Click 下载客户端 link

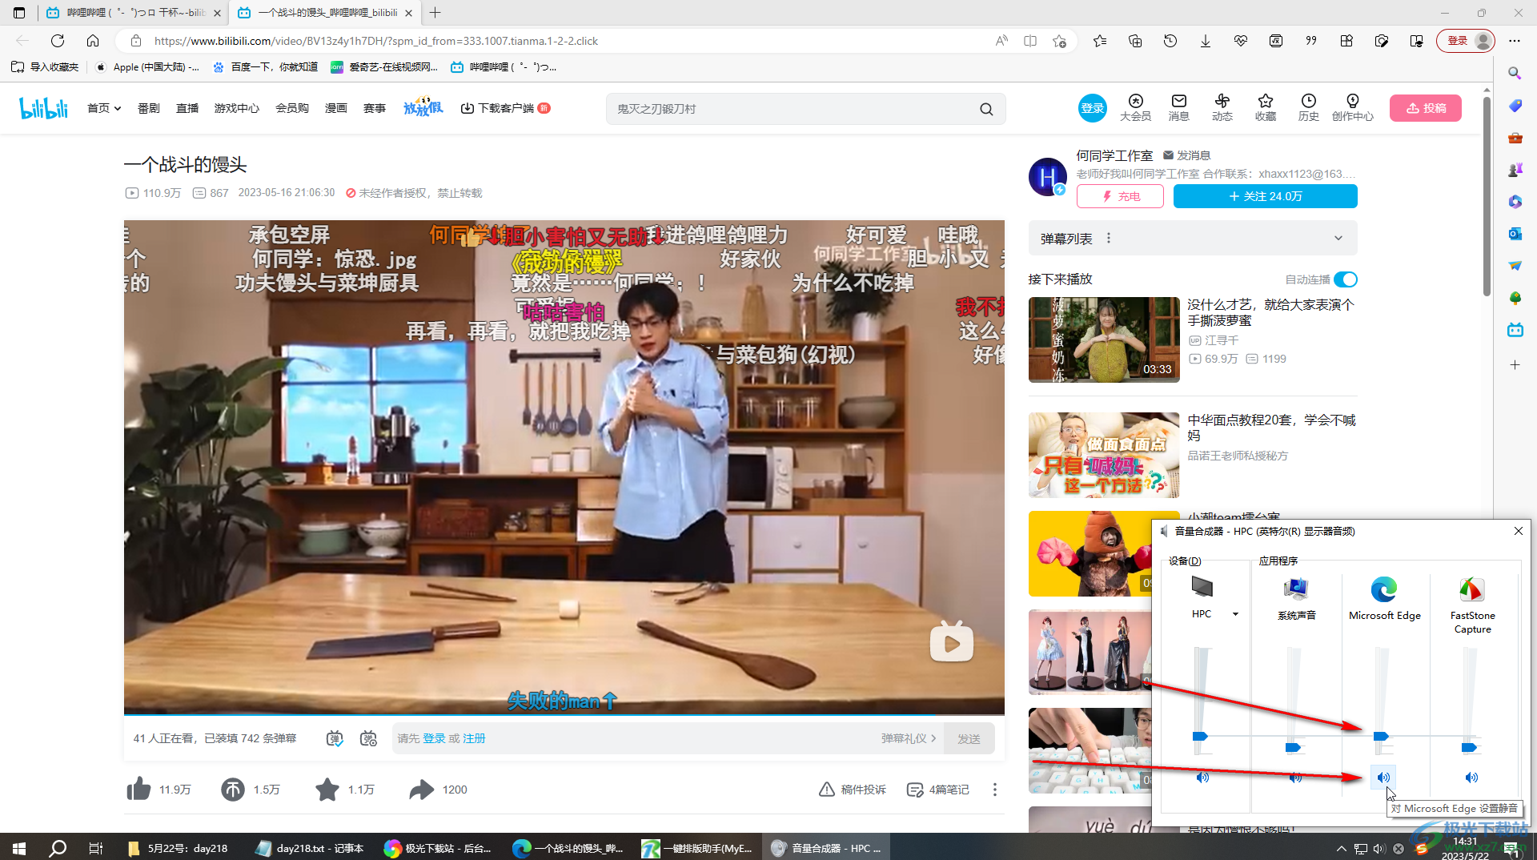pos(505,108)
